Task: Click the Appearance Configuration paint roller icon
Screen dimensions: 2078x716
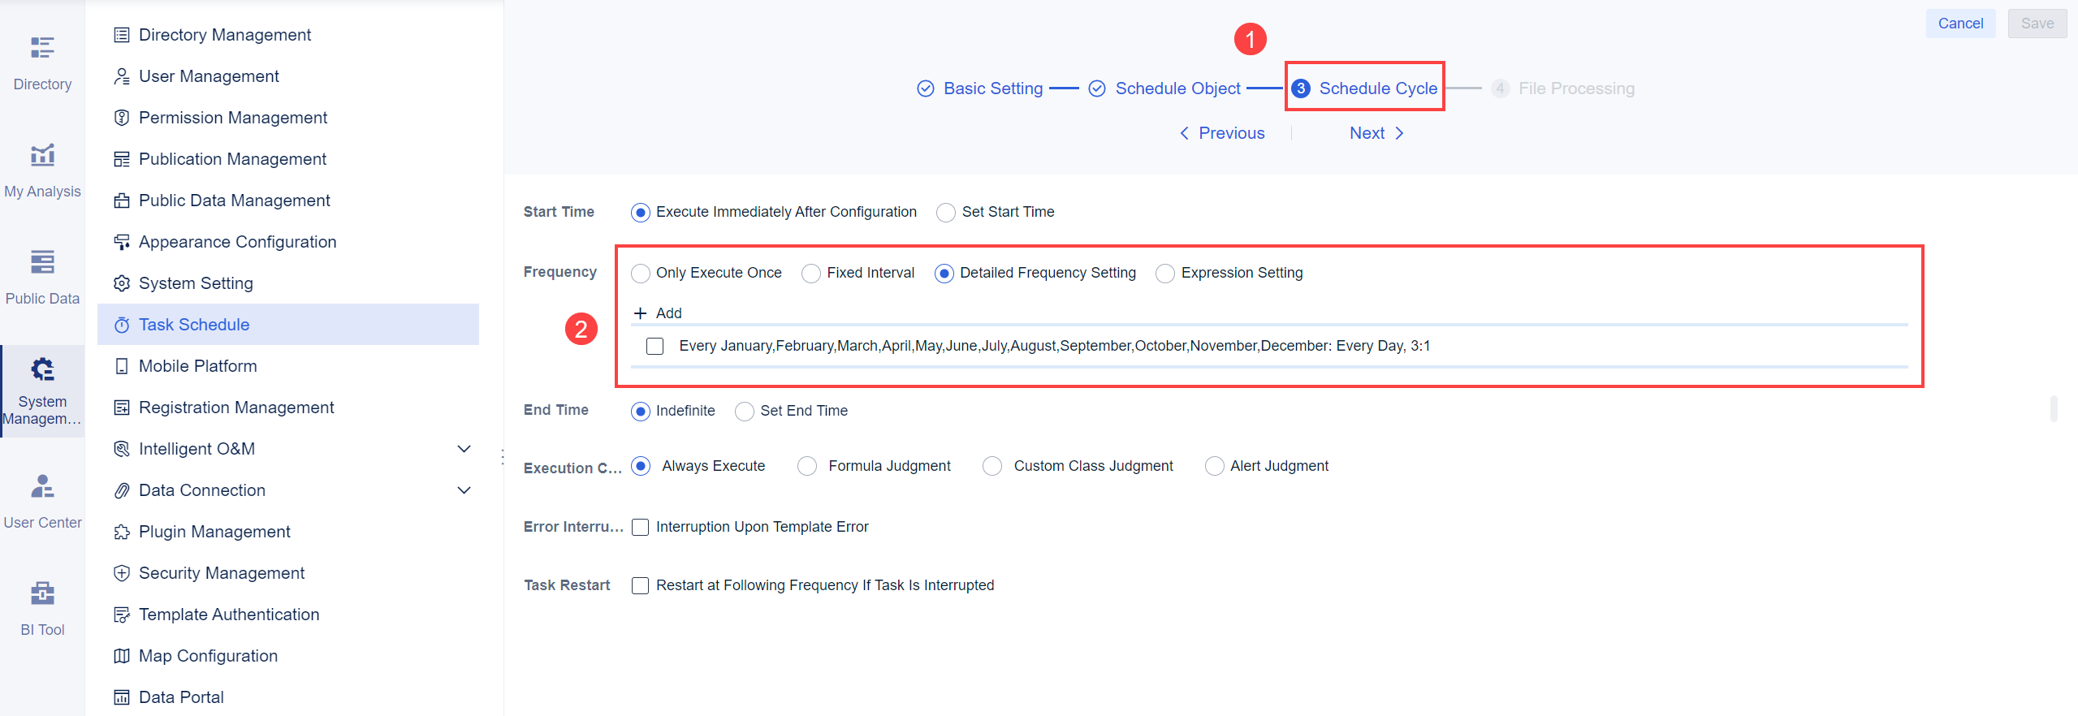Action: pyautogui.click(x=122, y=242)
